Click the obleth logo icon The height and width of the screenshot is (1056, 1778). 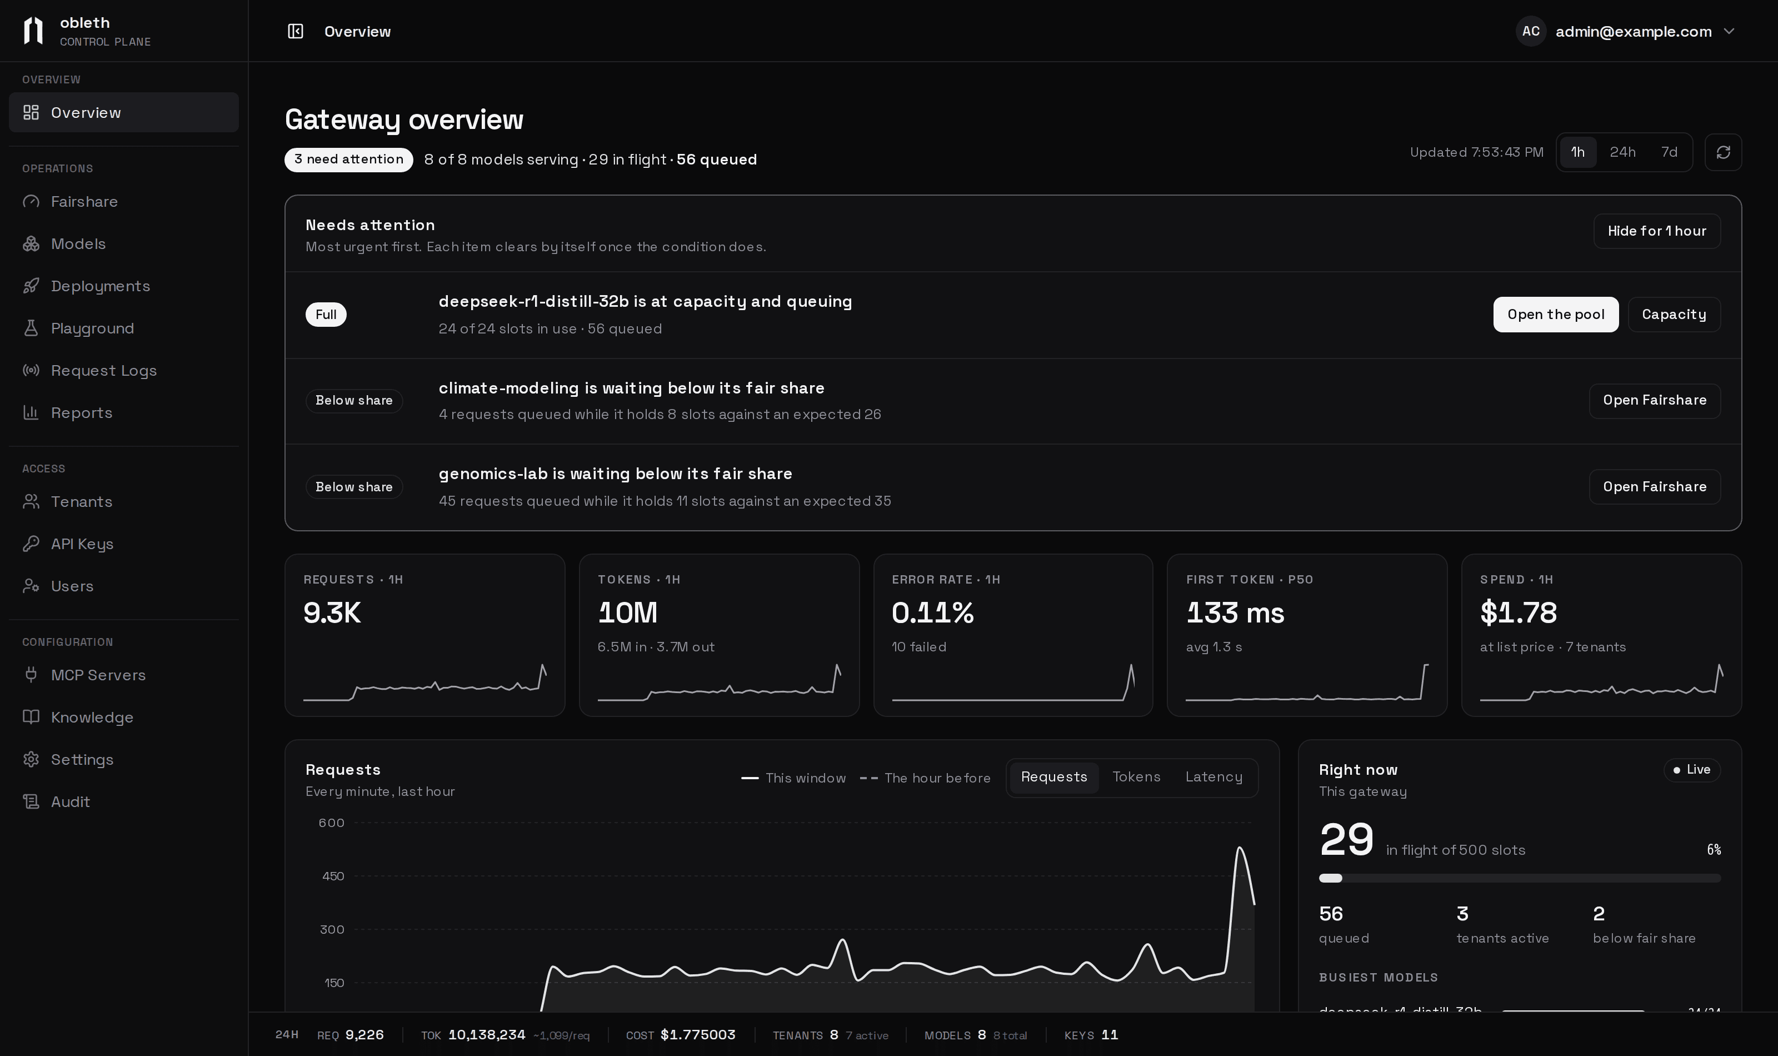coord(33,31)
